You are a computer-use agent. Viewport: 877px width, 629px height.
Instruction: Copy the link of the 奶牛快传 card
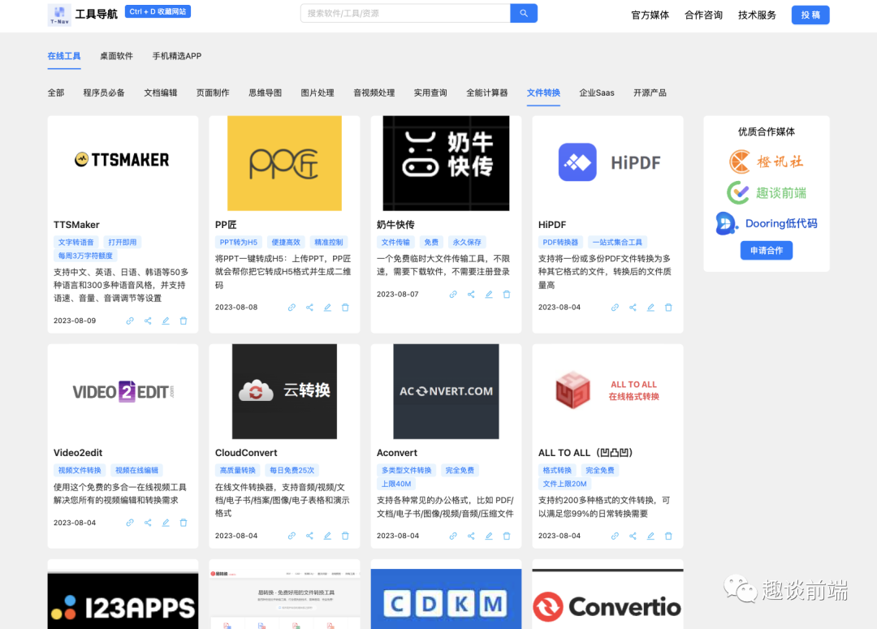click(453, 294)
